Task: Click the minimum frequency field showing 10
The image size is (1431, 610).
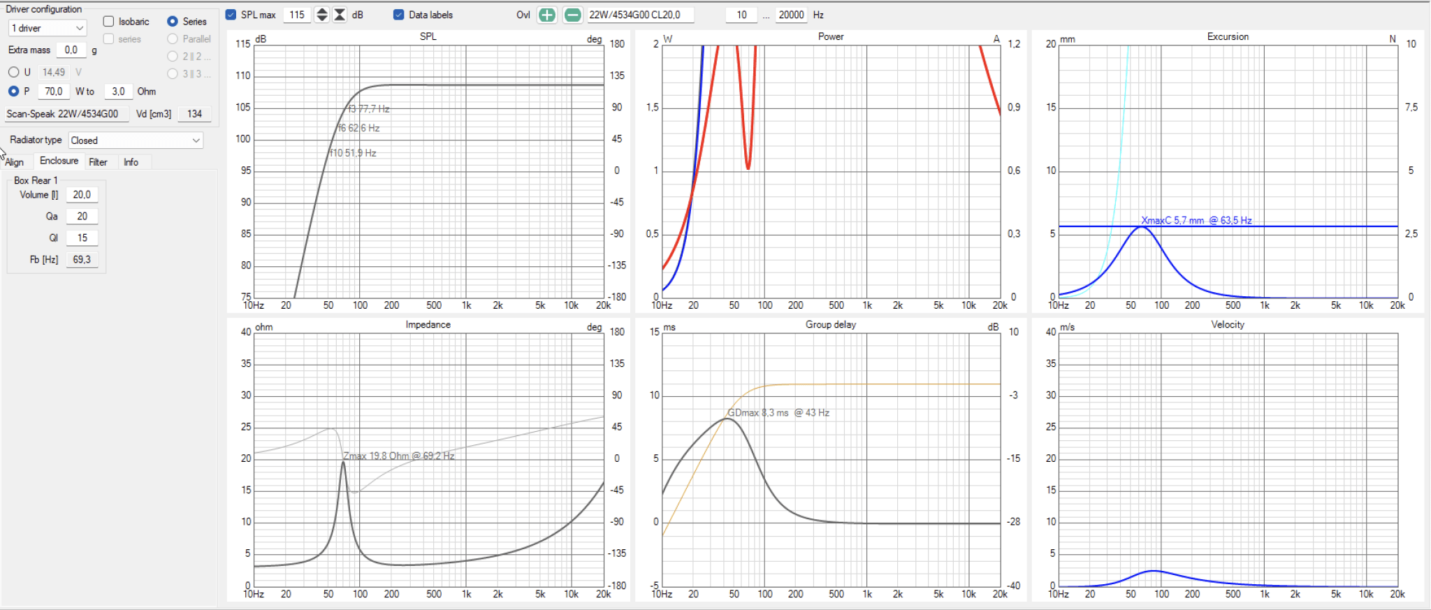Action: coord(741,15)
